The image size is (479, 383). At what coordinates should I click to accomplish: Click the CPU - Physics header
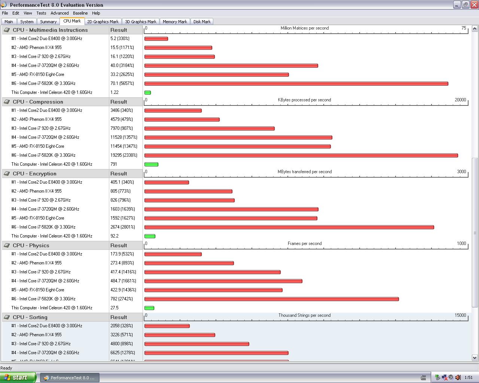[31, 245]
